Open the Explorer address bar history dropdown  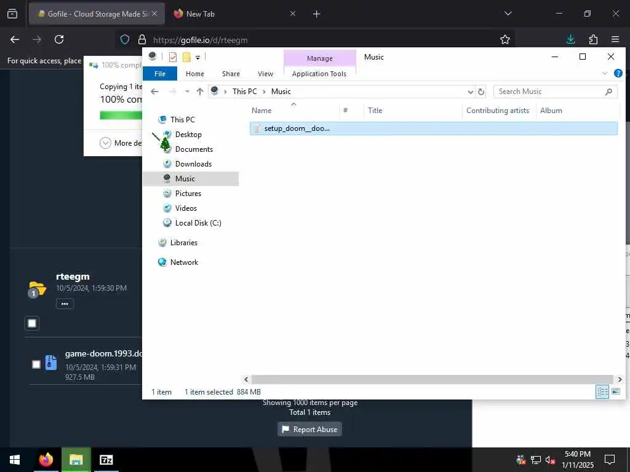click(470, 92)
